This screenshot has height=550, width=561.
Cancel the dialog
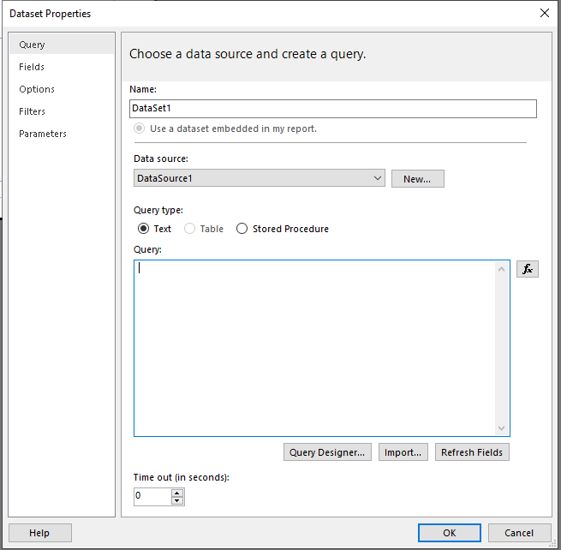519,533
